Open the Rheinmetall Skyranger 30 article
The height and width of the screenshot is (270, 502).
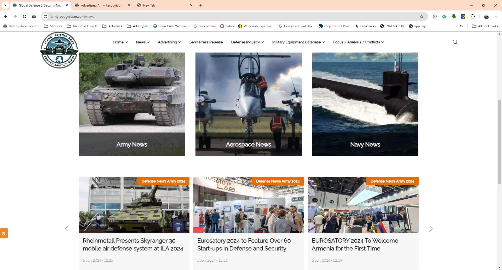(133, 244)
